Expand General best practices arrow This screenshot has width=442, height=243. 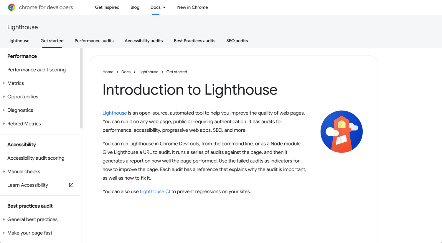click(x=4, y=219)
